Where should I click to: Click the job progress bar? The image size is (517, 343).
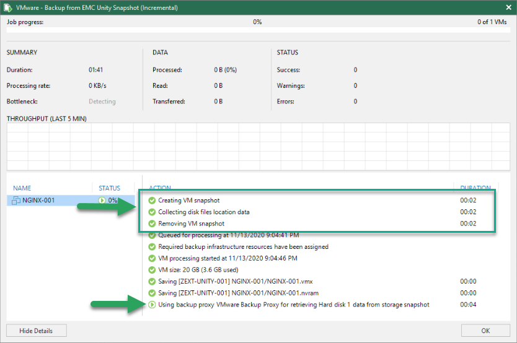[x=258, y=30]
